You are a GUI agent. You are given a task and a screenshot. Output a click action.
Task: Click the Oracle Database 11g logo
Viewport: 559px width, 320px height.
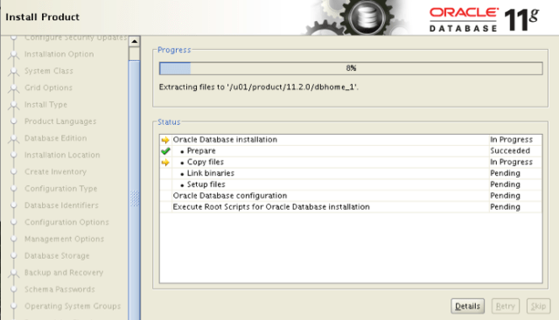(x=484, y=20)
